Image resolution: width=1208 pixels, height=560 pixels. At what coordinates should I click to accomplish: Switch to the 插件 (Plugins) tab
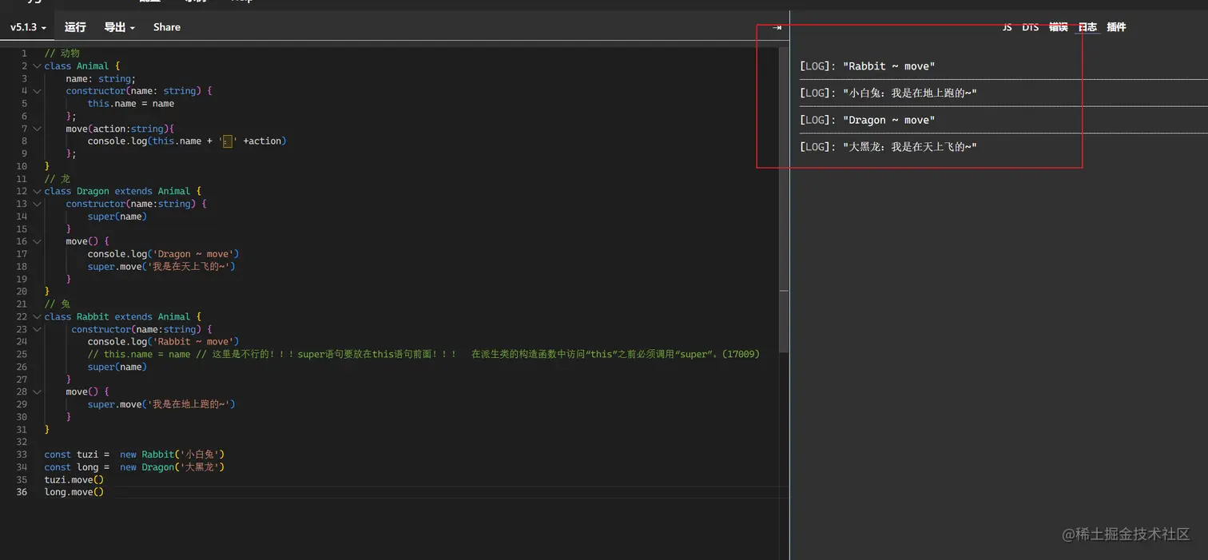(1116, 27)
